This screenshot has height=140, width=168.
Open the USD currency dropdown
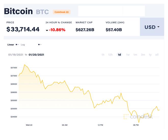point(152,27)
